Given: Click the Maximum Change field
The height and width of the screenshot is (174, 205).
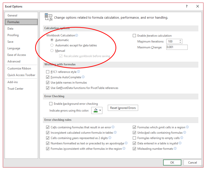Looking at the screenshot, I should click(177, 47).
